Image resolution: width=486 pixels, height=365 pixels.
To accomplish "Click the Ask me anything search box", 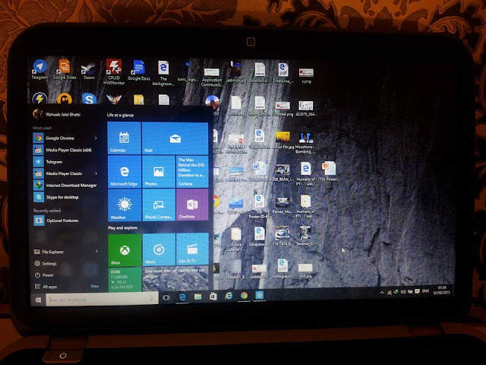I will [102, 299].
